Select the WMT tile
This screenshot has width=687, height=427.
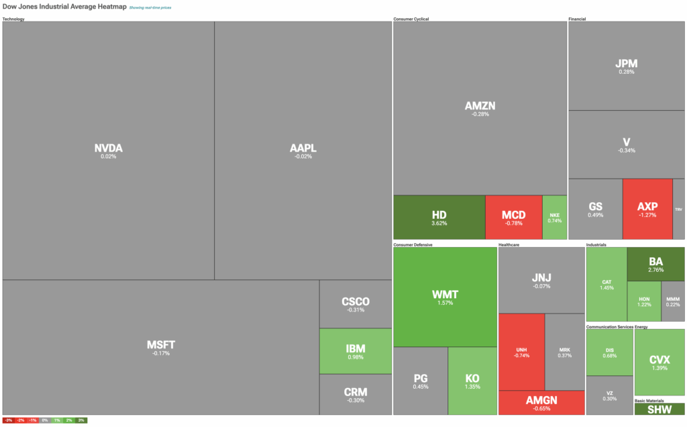pyautogui.click(x=445, y=297)
